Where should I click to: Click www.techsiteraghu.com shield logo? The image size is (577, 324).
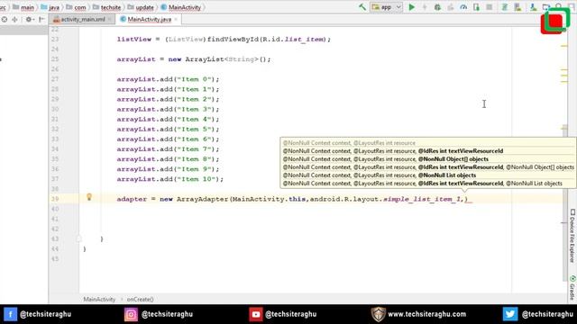[x=378, y=314]
